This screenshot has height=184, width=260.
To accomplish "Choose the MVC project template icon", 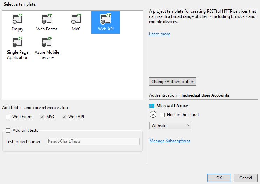I will pos(76,19).
